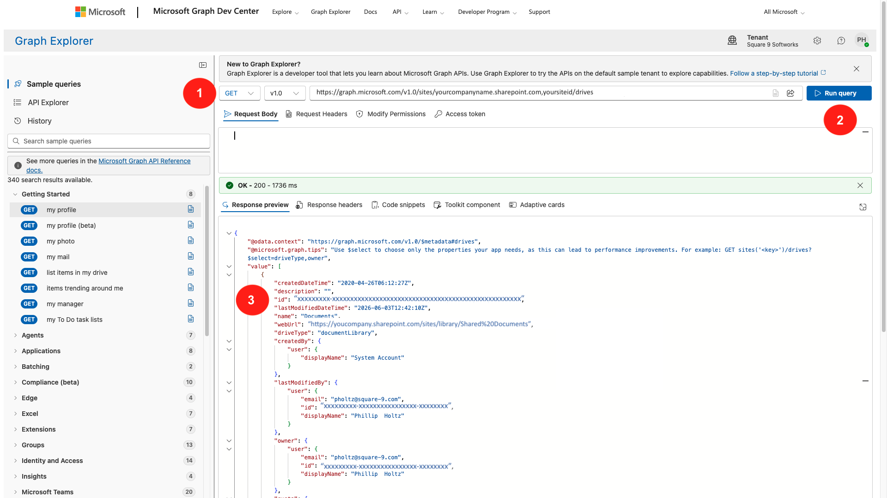
Task: Expand the Groups category
Action: [15, 445]
